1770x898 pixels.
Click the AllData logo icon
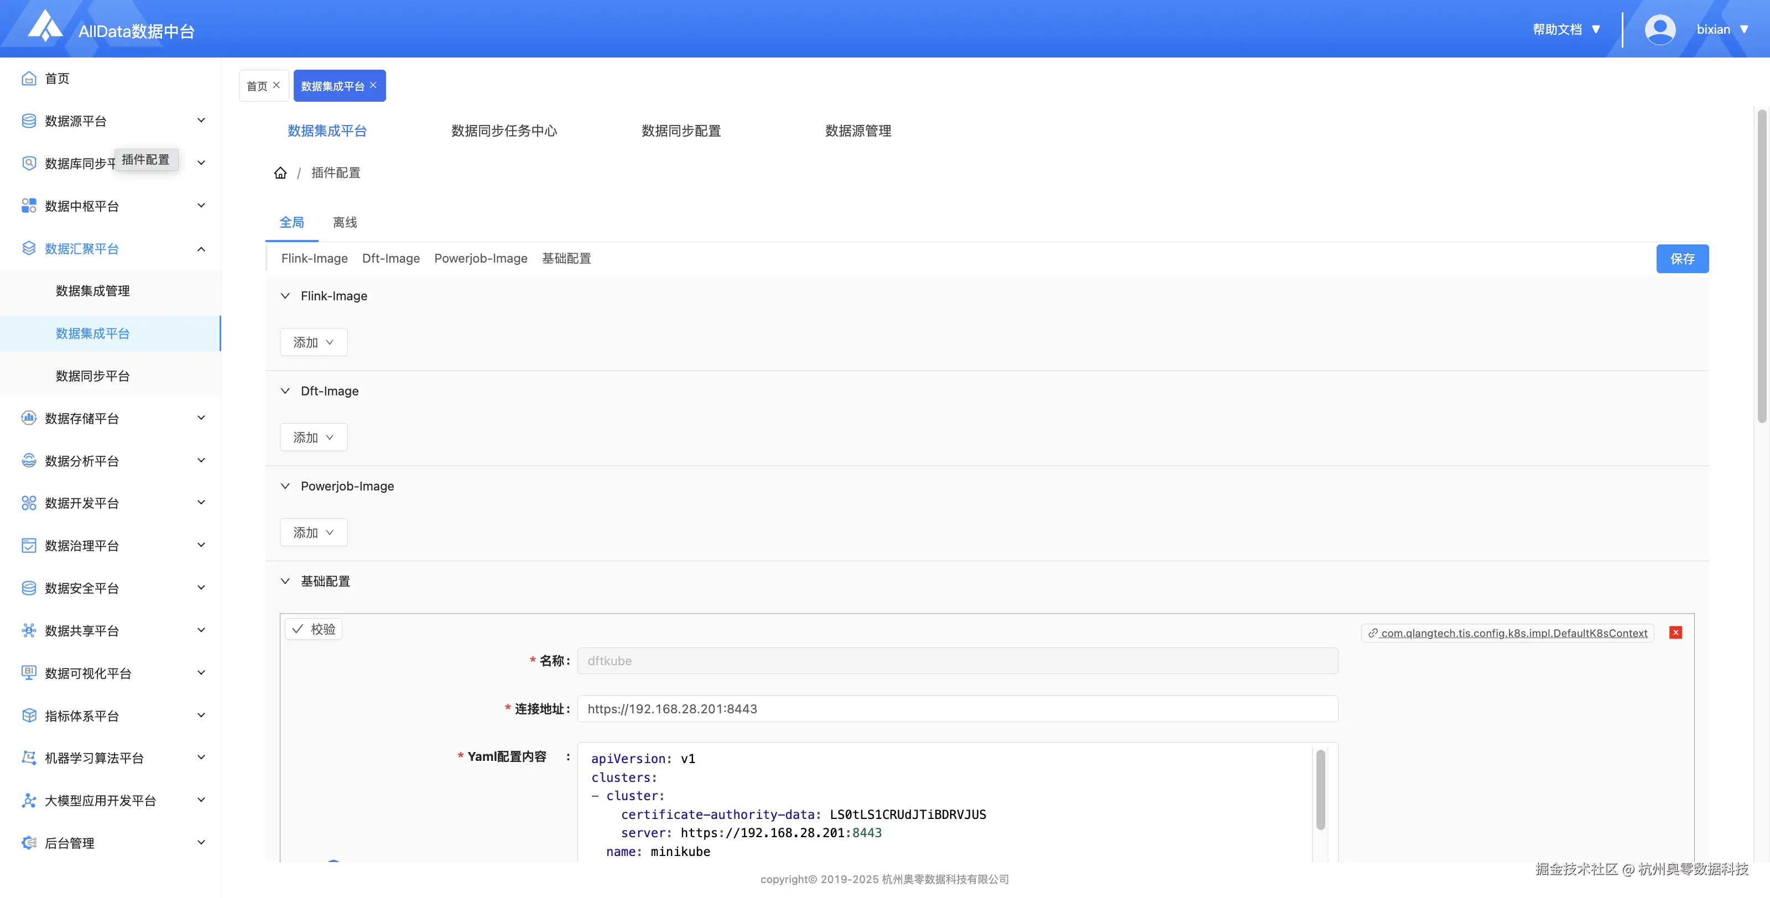pyautogui.click(x=45, y=26)
